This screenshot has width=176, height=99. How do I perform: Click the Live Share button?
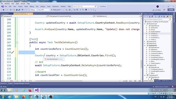[x=157, y=10]
